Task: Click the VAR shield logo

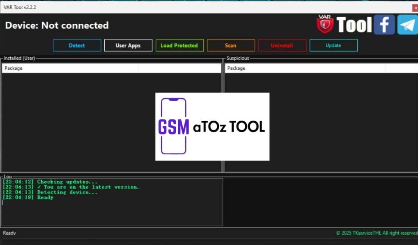Action: (x=324, y=24)
